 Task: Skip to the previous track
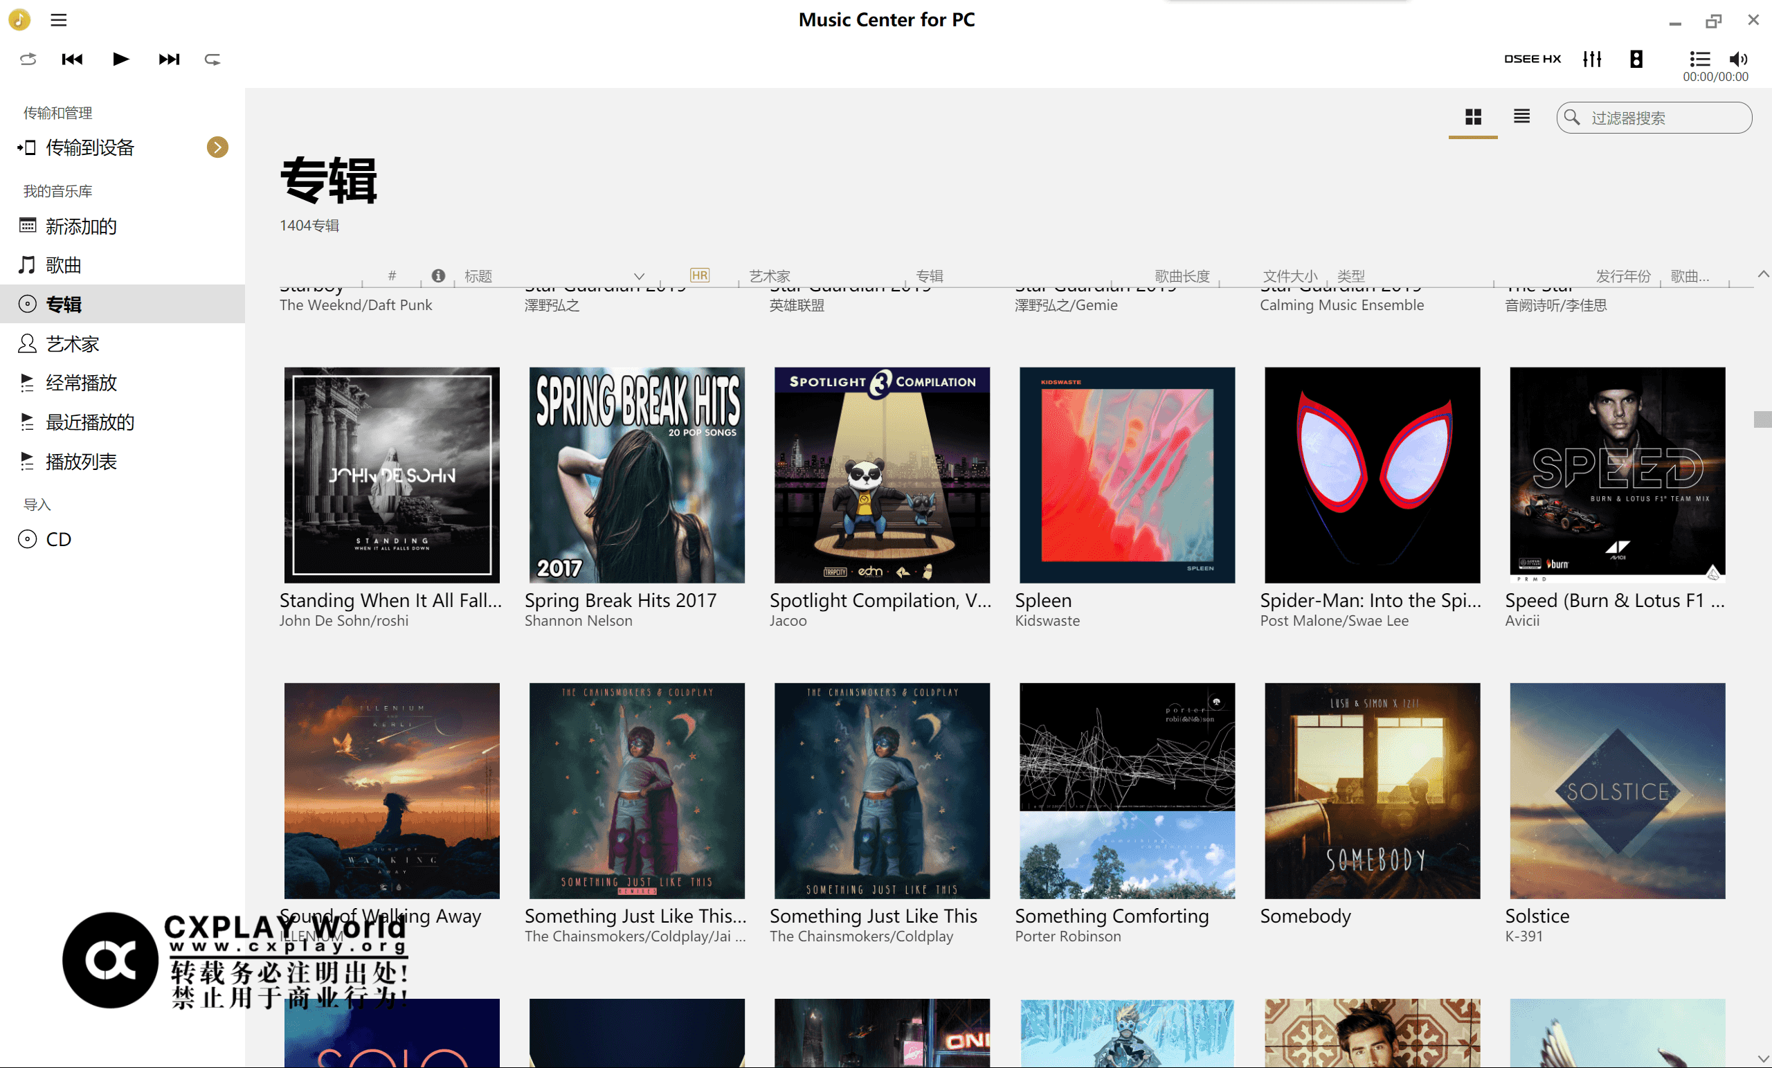pyautogui.click(x=72, y=59)
